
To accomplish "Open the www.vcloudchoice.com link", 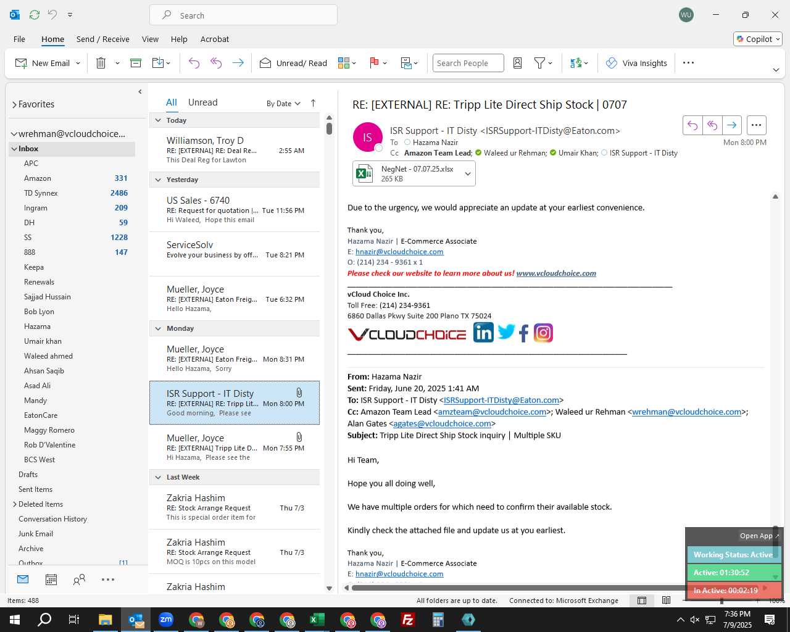I will click(x=556, y=273).
